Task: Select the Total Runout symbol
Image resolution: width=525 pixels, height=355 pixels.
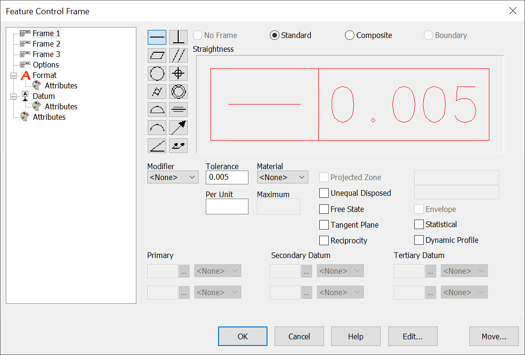Action: pyautogui.click(x=178, y=145)
